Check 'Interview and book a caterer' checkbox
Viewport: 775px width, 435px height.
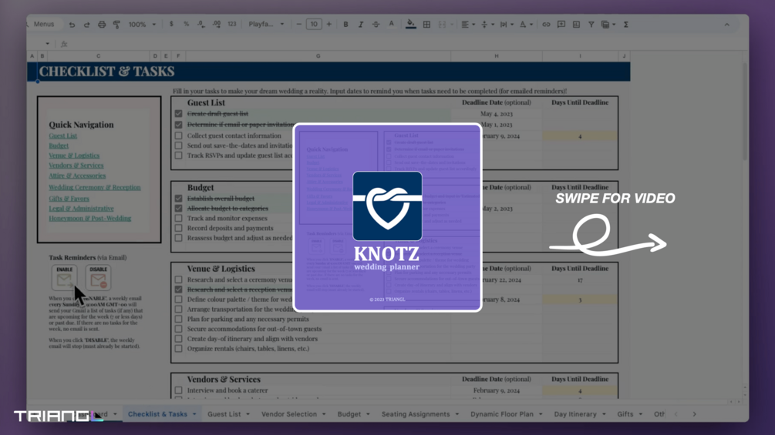coord(178,390)
